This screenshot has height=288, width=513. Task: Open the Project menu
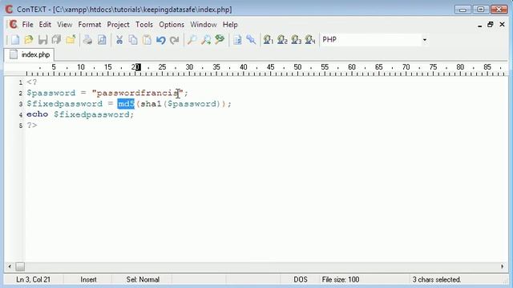pos(118,25)
